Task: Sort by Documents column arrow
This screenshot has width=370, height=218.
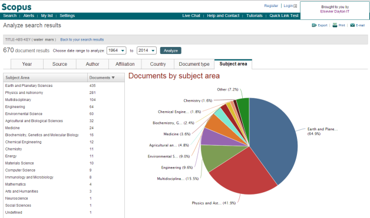Action: 113,78
